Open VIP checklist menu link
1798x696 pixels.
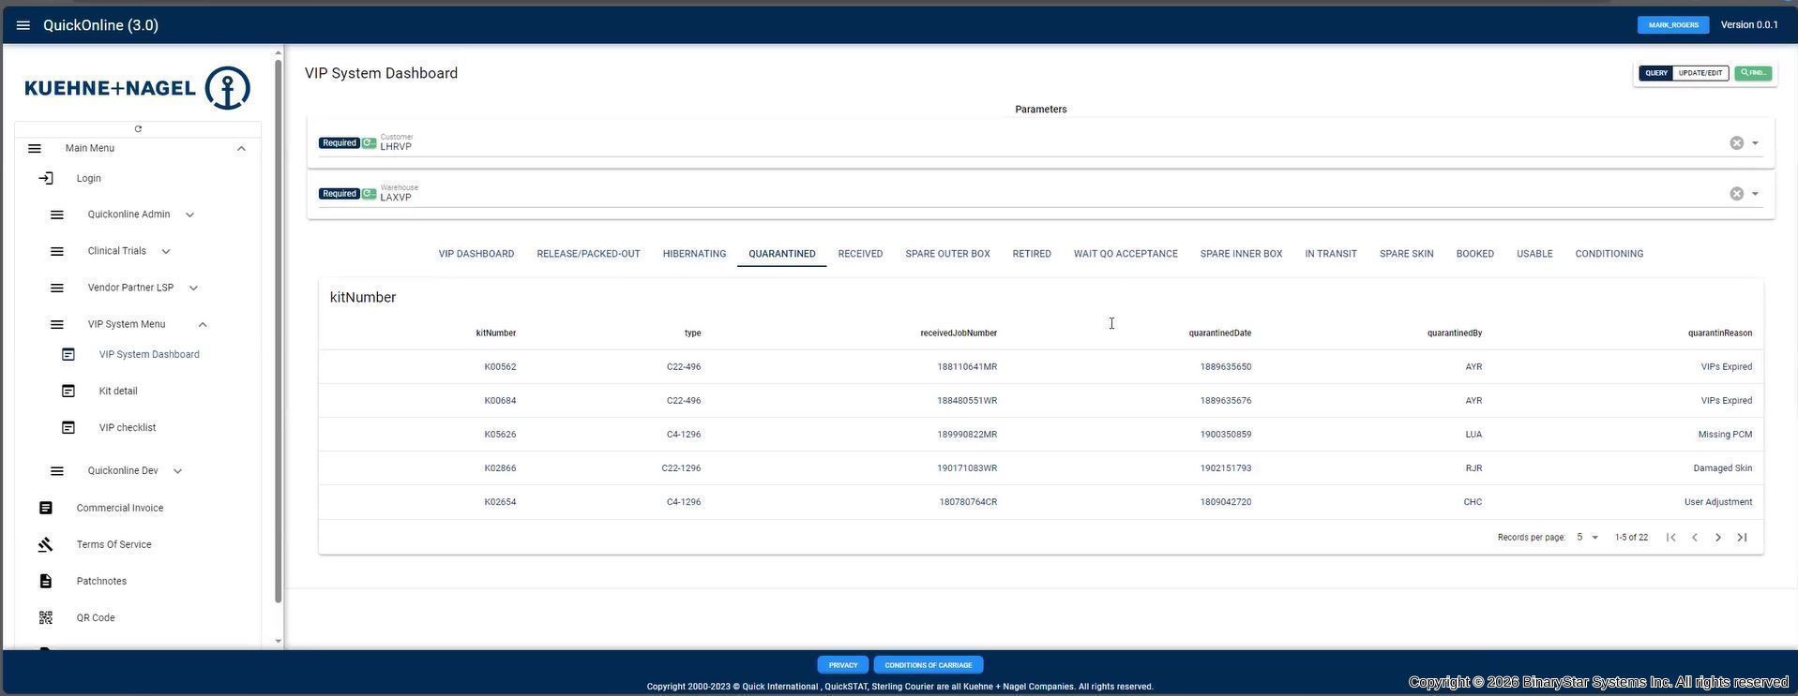[128, 427]
